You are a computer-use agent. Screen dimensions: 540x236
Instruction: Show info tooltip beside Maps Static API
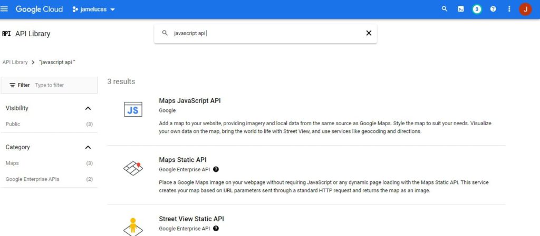(216, 170)
